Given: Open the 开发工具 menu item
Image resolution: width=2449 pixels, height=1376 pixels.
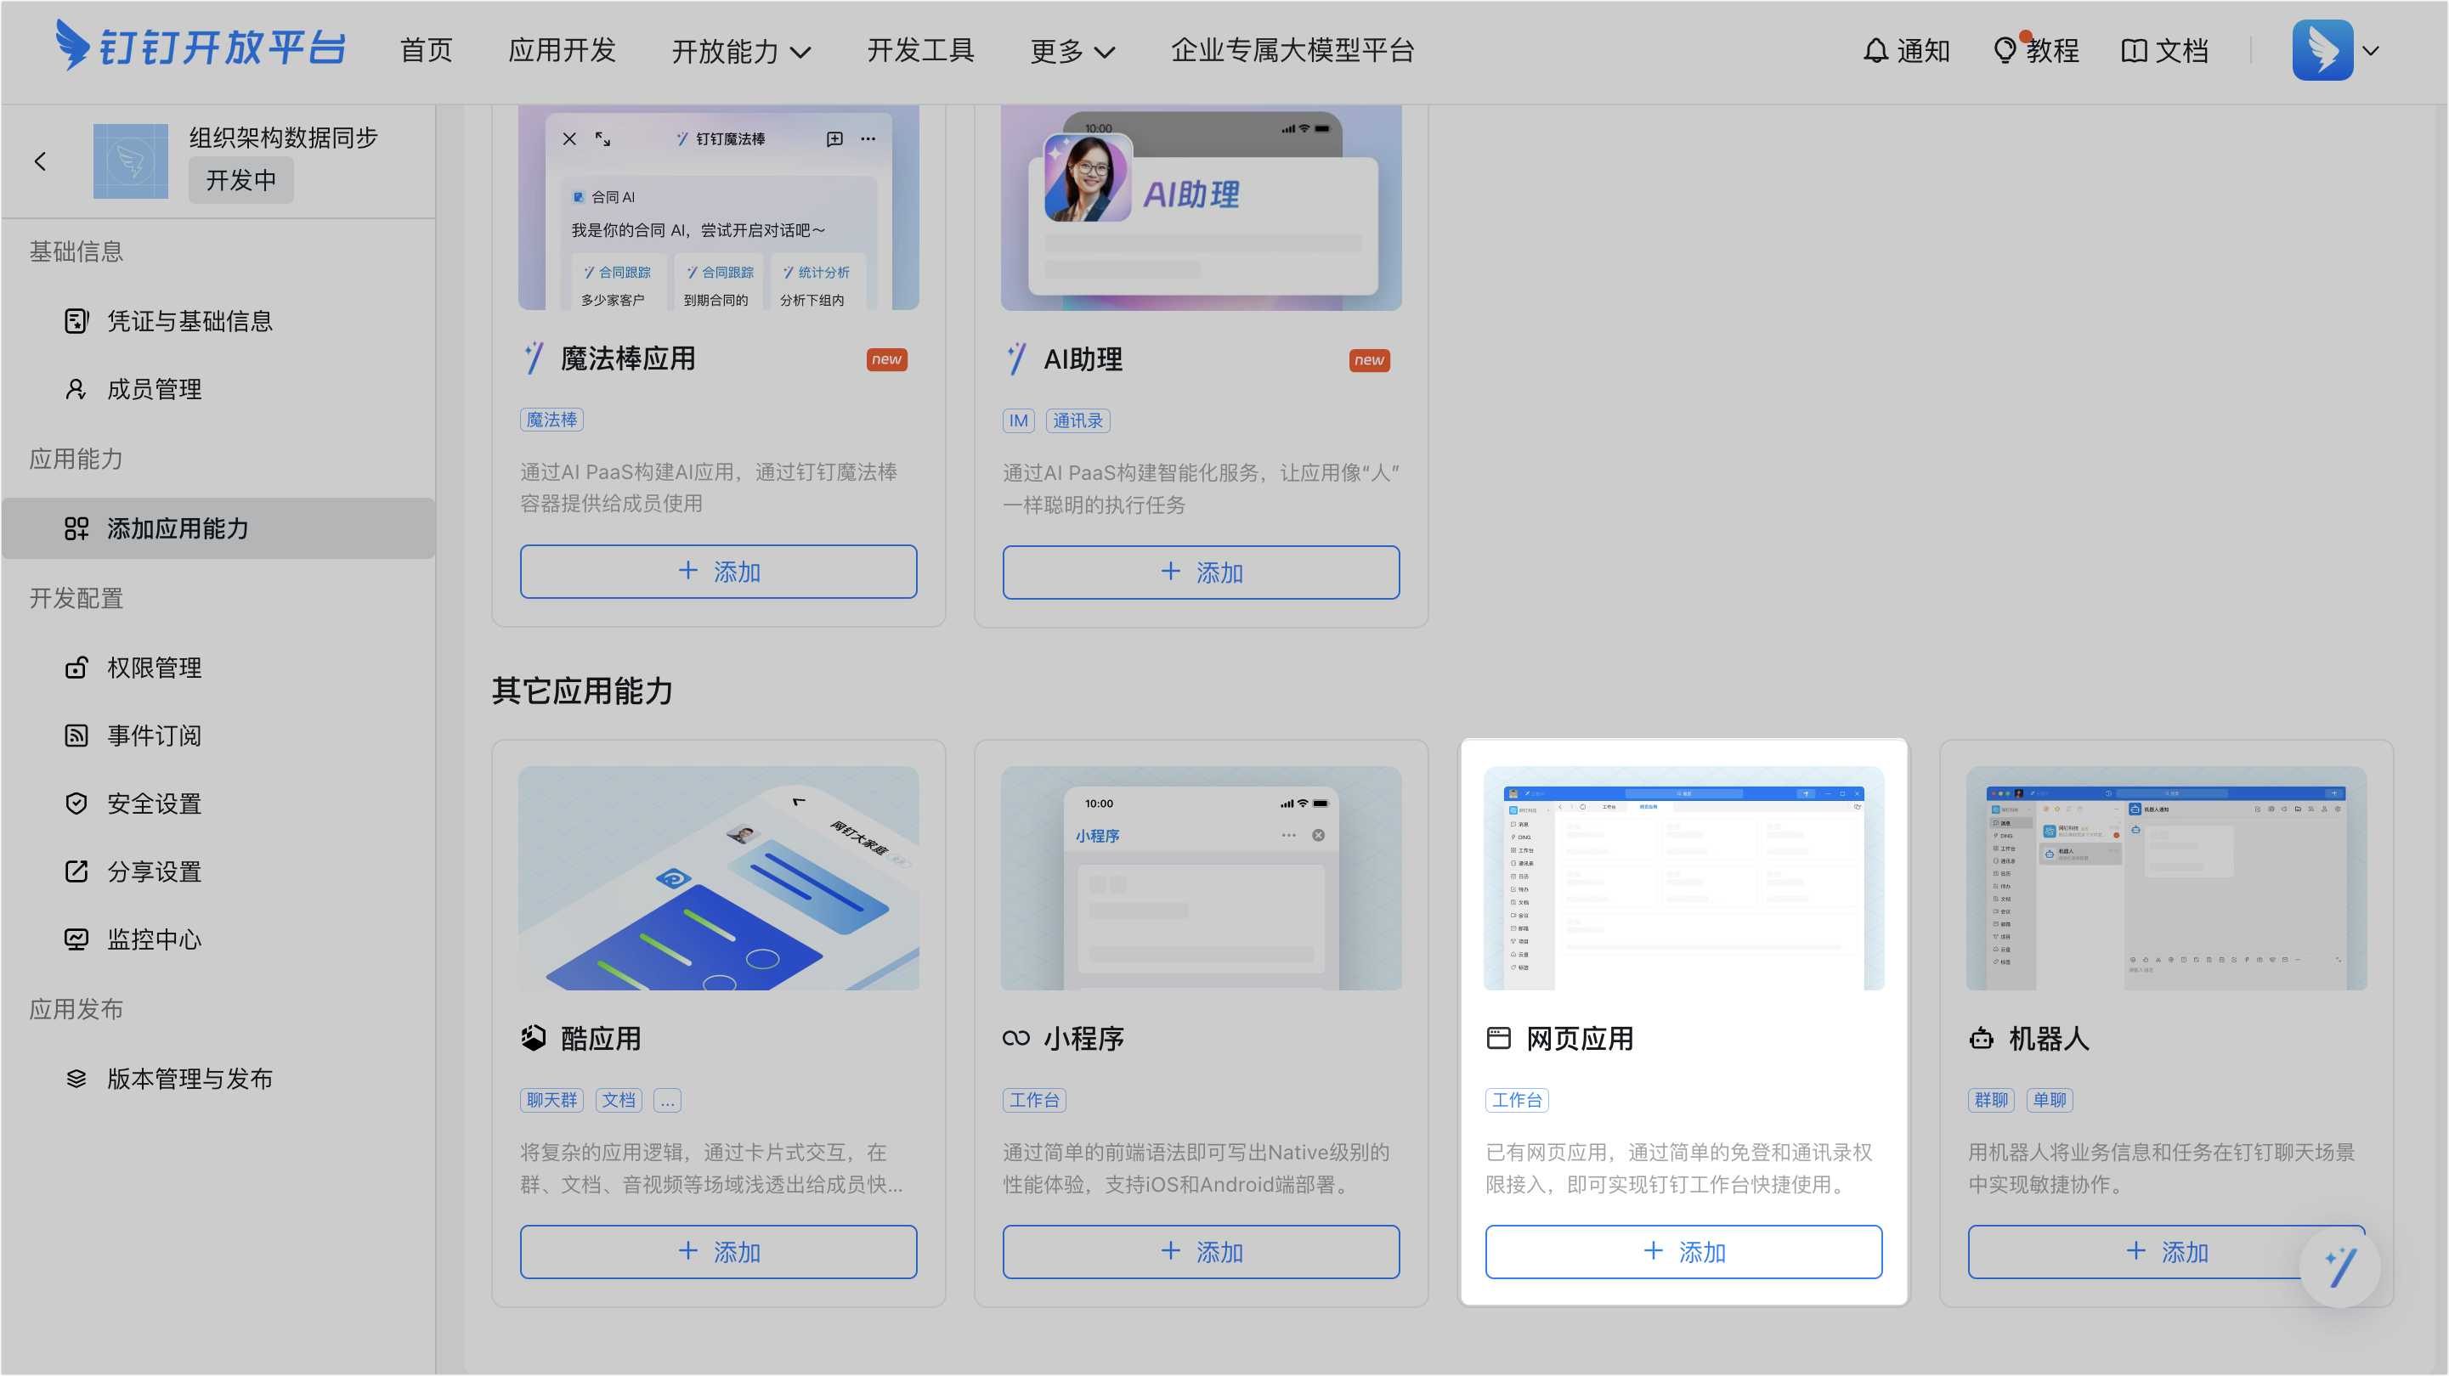Looking at the screenshot, I should click(920, 50).
